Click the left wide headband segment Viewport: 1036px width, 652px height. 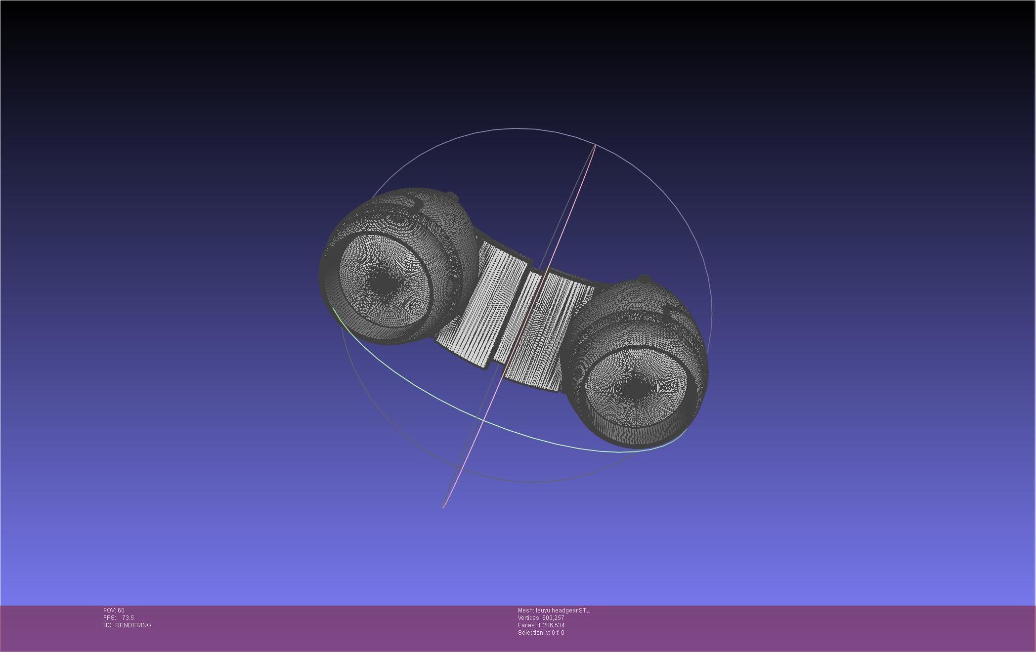484,306
